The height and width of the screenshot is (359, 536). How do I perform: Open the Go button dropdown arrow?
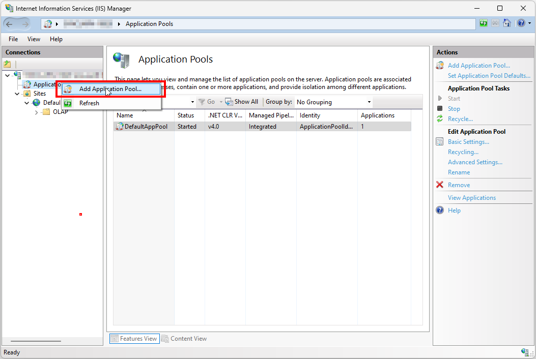point(221,102)
